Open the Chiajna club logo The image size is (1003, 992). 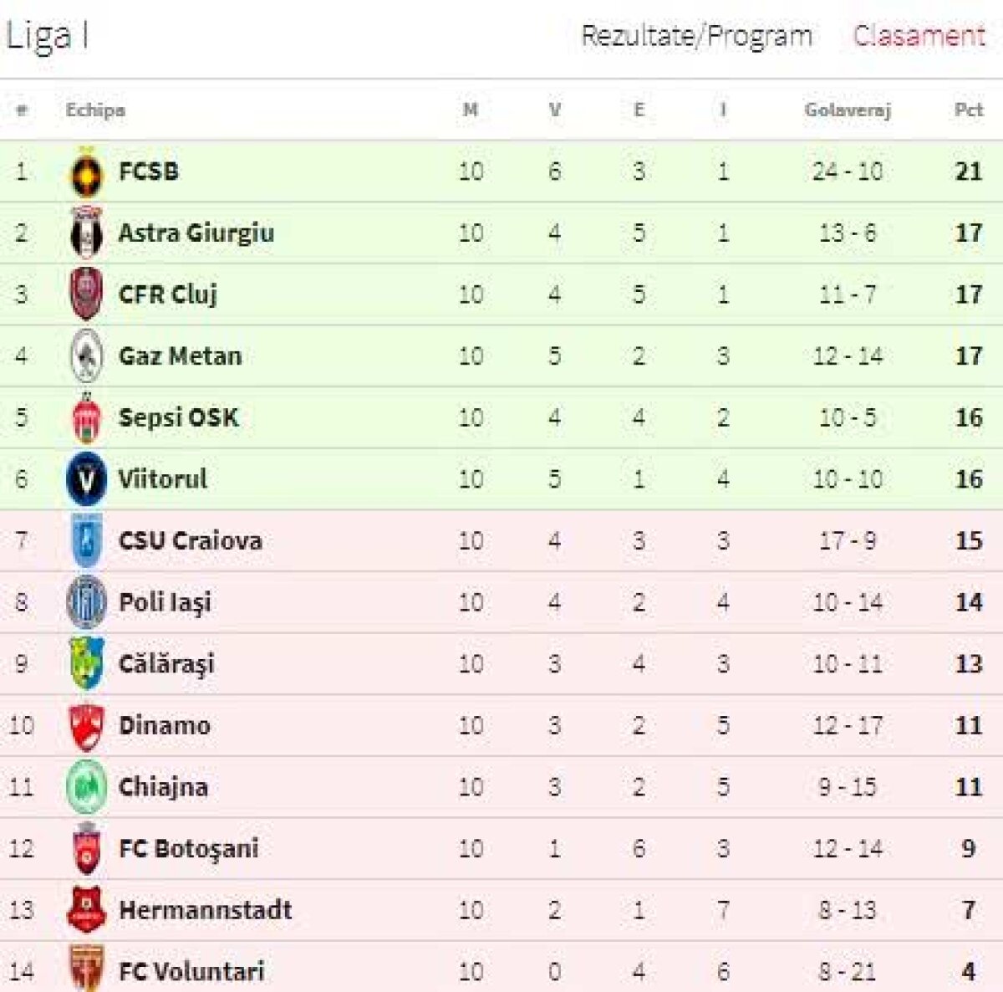(x=86, y=786)
